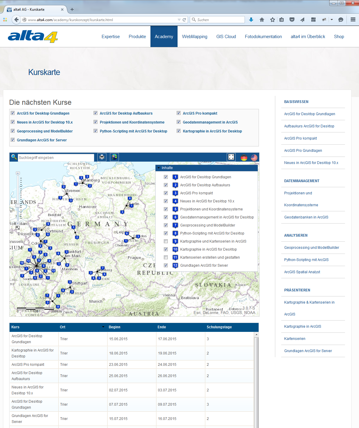The height and width of the screenshot is (428, 359).
Task: Bookmark this page with the star icon
Action: tap(273, 20)
